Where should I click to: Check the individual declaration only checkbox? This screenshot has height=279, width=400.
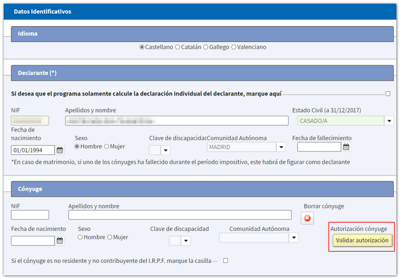coord(388,93)
